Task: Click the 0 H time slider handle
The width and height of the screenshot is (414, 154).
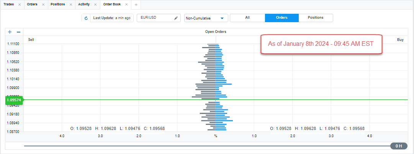Action: click(x=399, y=146)
